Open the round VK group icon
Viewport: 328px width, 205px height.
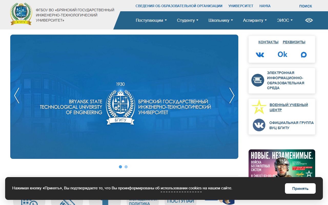[x=259, y=125]
